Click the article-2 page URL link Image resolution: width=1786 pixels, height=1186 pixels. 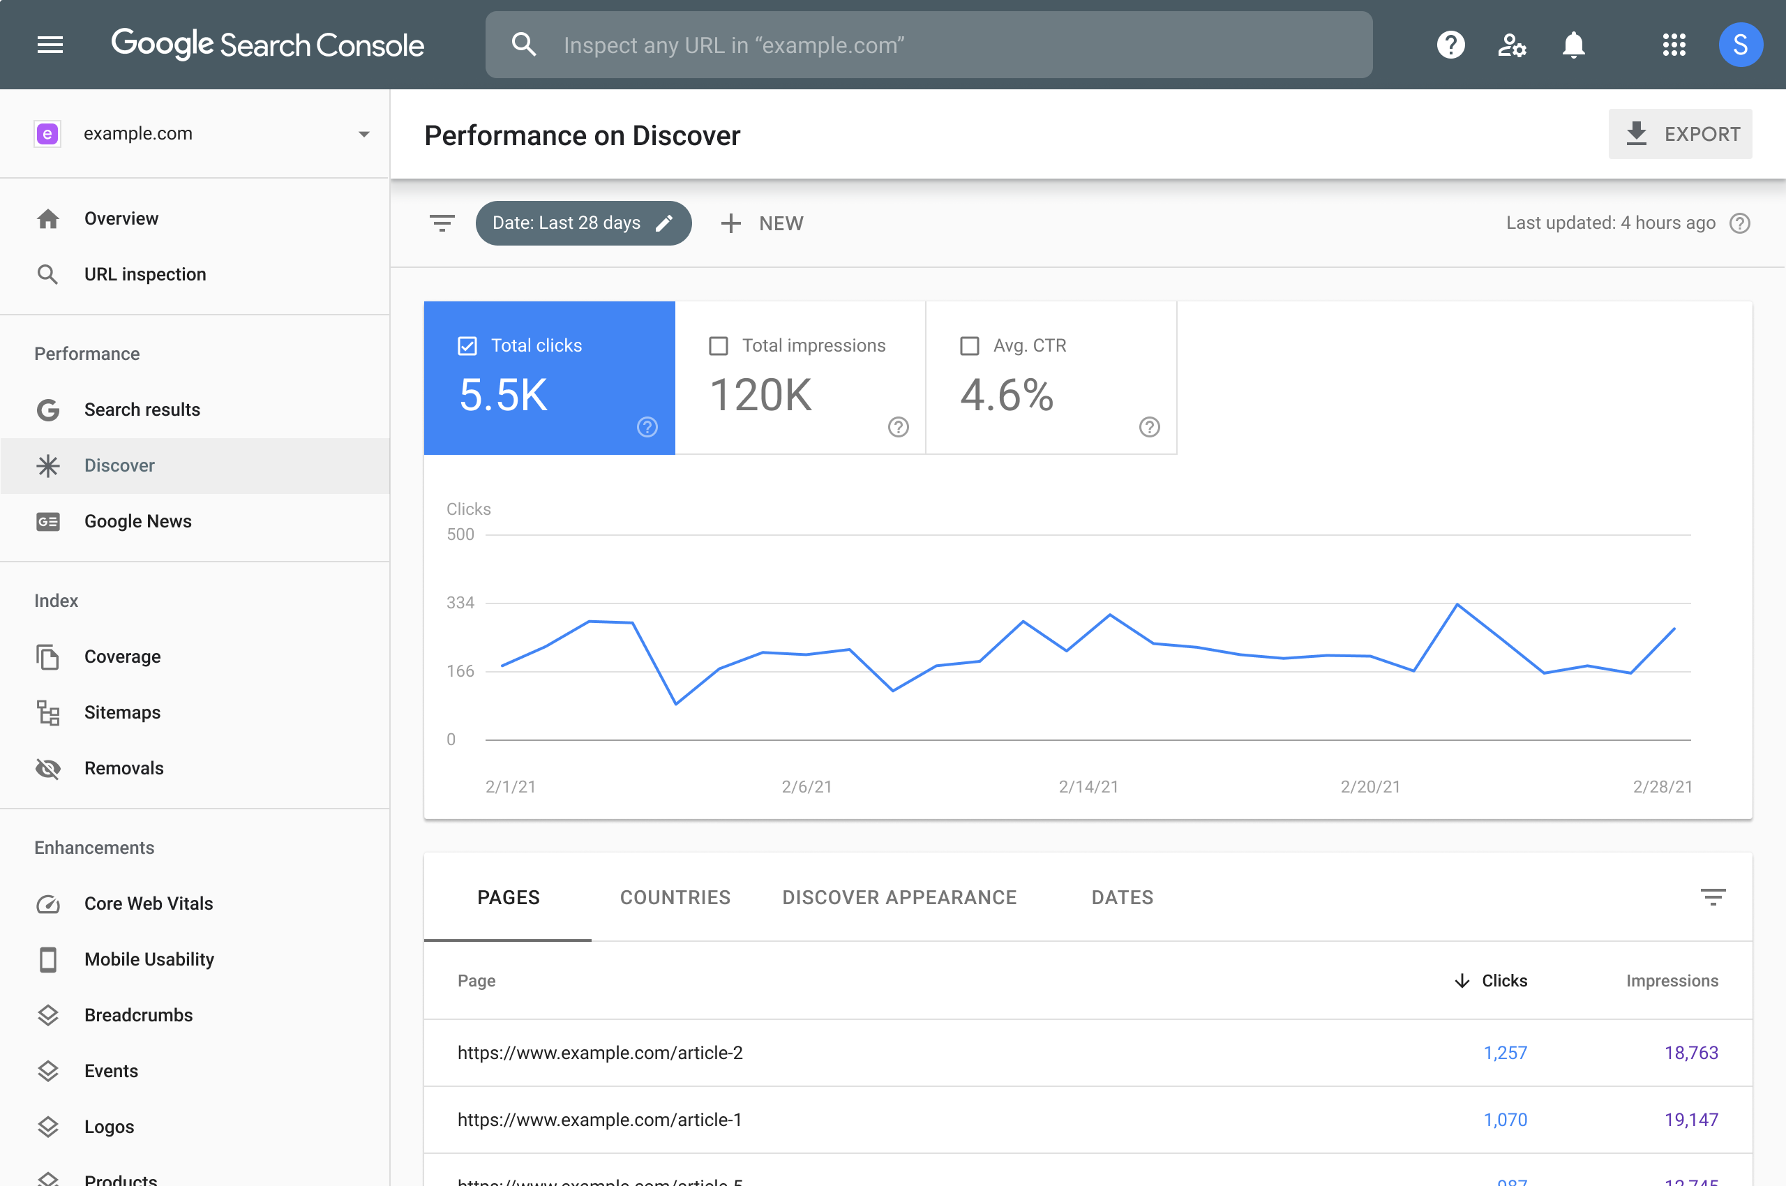(598, 1053)
